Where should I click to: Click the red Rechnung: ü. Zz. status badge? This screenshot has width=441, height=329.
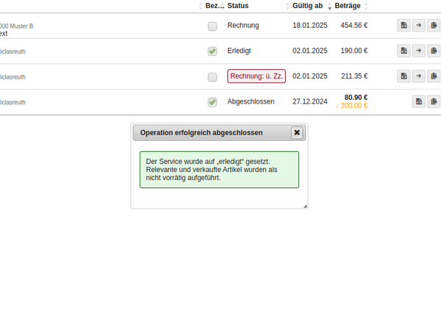pyautogui.click(x=257, y=76)
